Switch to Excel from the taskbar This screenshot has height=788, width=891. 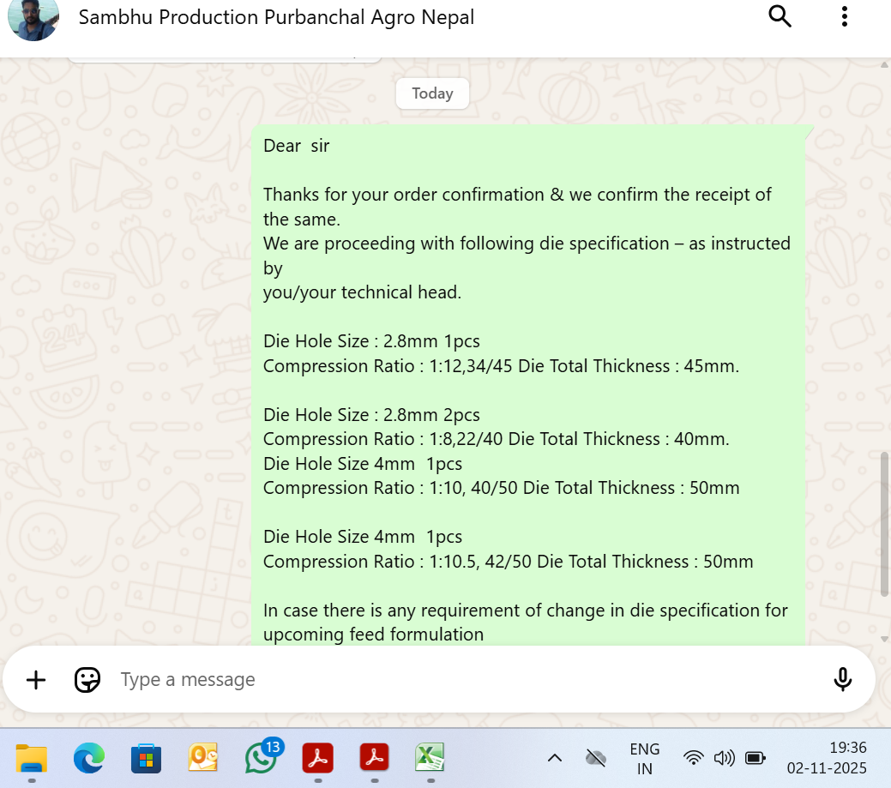click(x=430, y=758)
